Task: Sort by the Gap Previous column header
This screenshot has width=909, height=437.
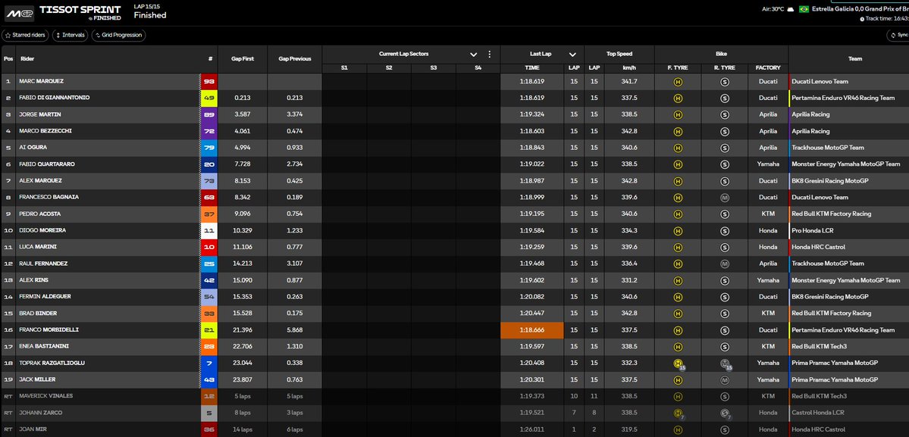Action: (x=294, y=58)
